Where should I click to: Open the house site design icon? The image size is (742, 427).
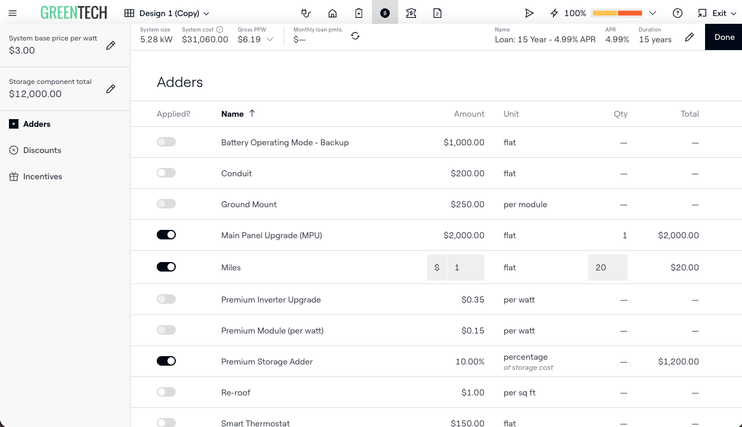pyautogui.click(x=333, y=13)
